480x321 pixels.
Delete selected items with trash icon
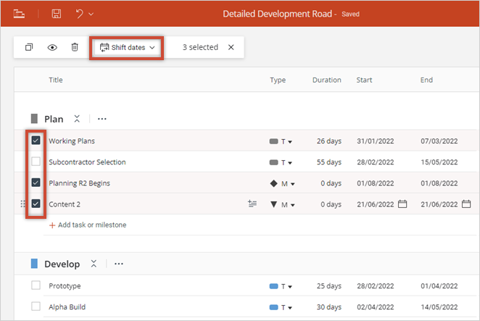[75, 47]
